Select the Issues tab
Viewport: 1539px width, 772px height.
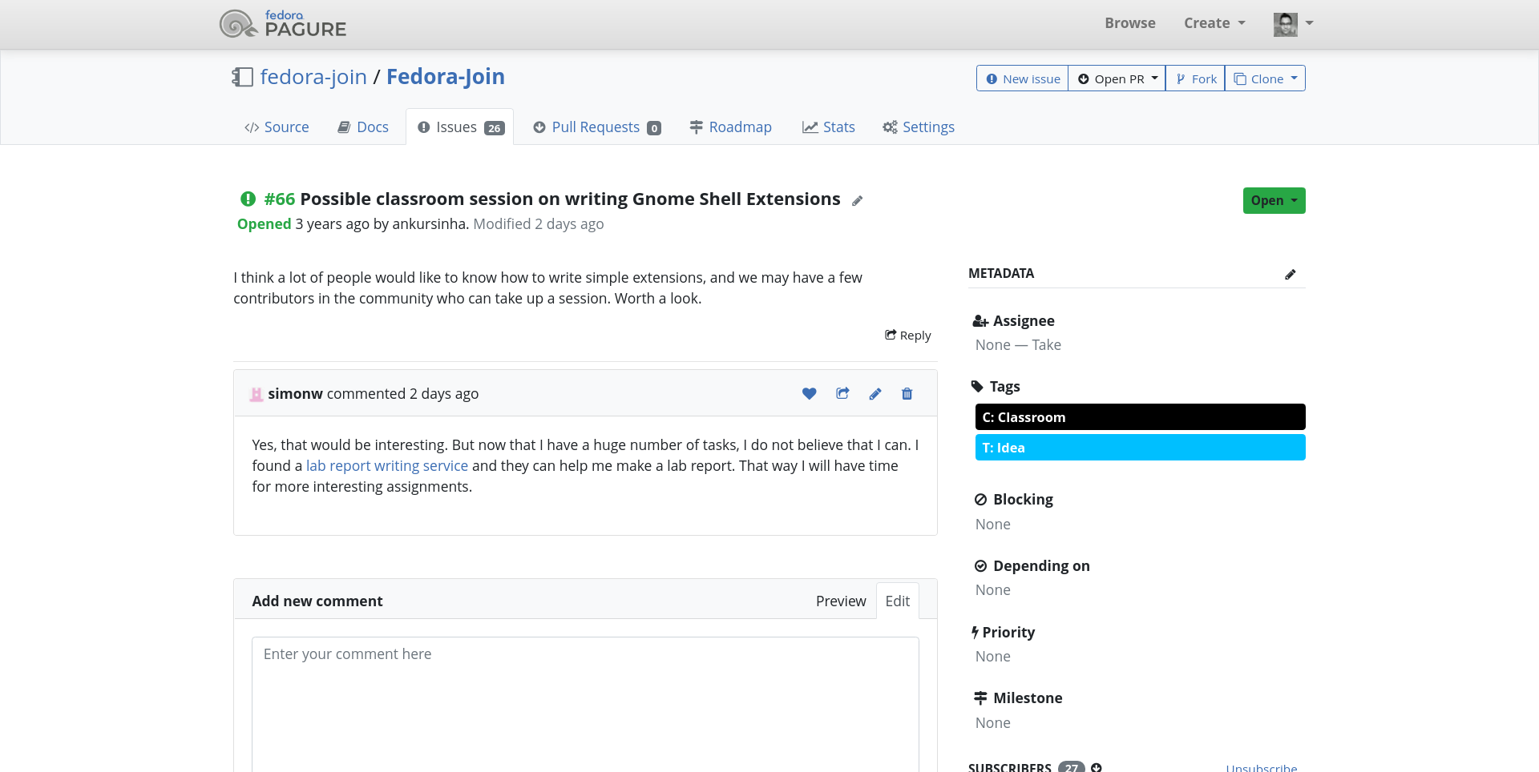(460, 127)
